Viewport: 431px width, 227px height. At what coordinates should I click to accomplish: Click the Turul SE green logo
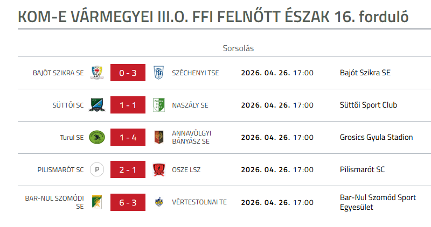tap(97, 137)
